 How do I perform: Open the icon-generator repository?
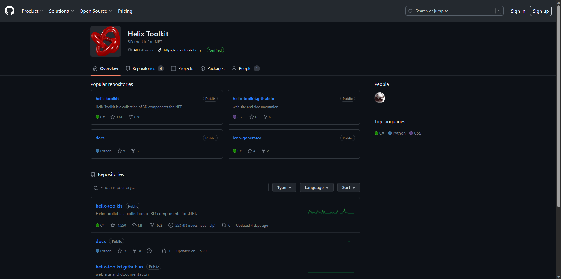click(x=247, y=138)
